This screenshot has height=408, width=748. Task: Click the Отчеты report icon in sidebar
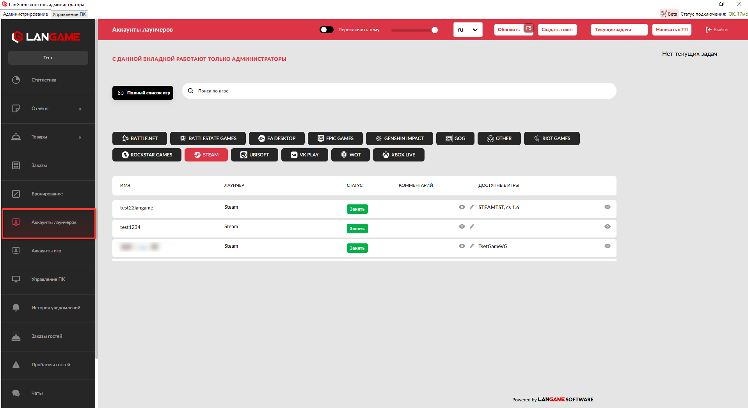16,108
